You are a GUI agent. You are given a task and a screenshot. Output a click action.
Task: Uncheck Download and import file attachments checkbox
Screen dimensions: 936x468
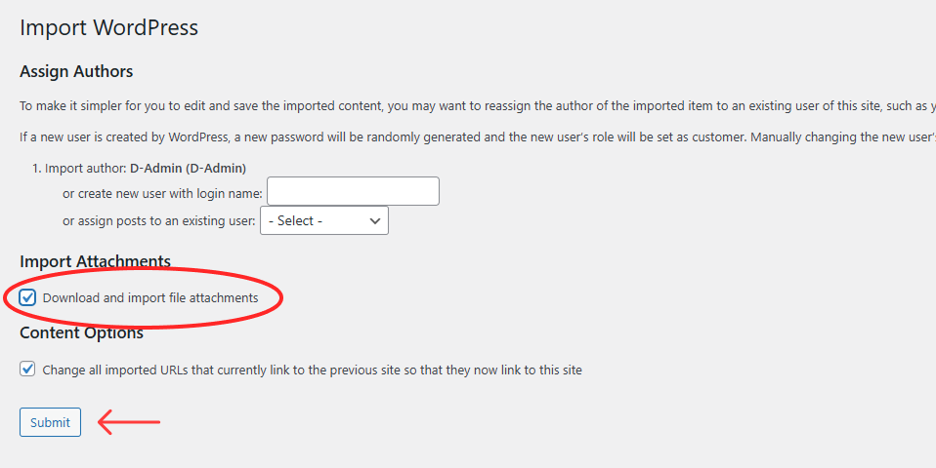[x=27, y=297]
